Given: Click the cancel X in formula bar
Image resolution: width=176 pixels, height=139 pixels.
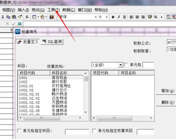Looking at the screenshot, I should click(8, 24).
